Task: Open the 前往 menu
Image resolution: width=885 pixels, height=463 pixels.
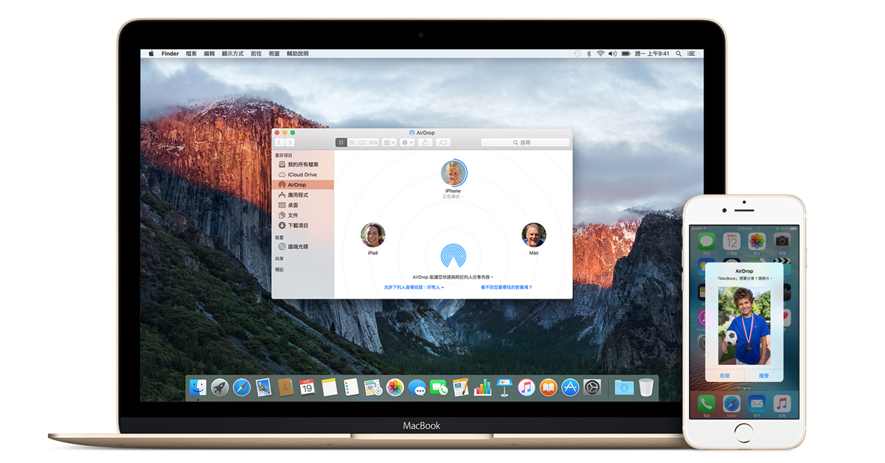Action: [x=257, y=54]
